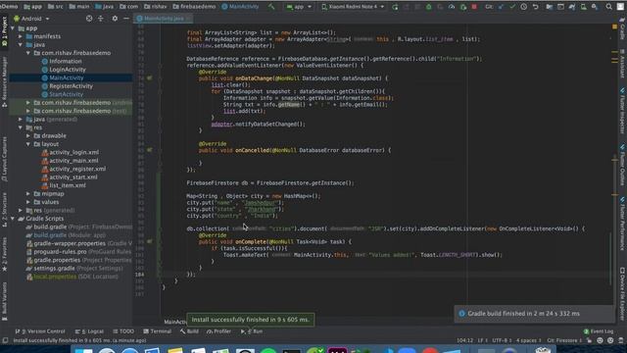The height and width of the screenshot is (353, 627).
Task: Collapse the Gradle Scripts node
Action: point(13,219)
